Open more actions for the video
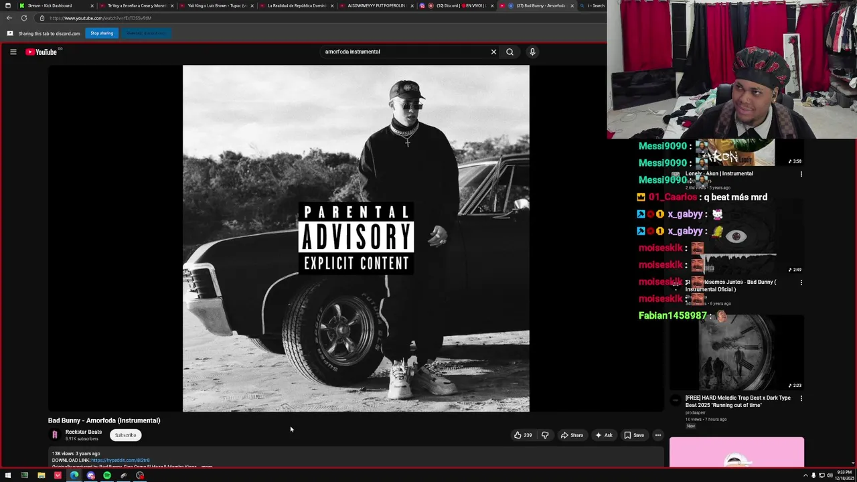The image size is (857, 482). (x=657, y=435)
